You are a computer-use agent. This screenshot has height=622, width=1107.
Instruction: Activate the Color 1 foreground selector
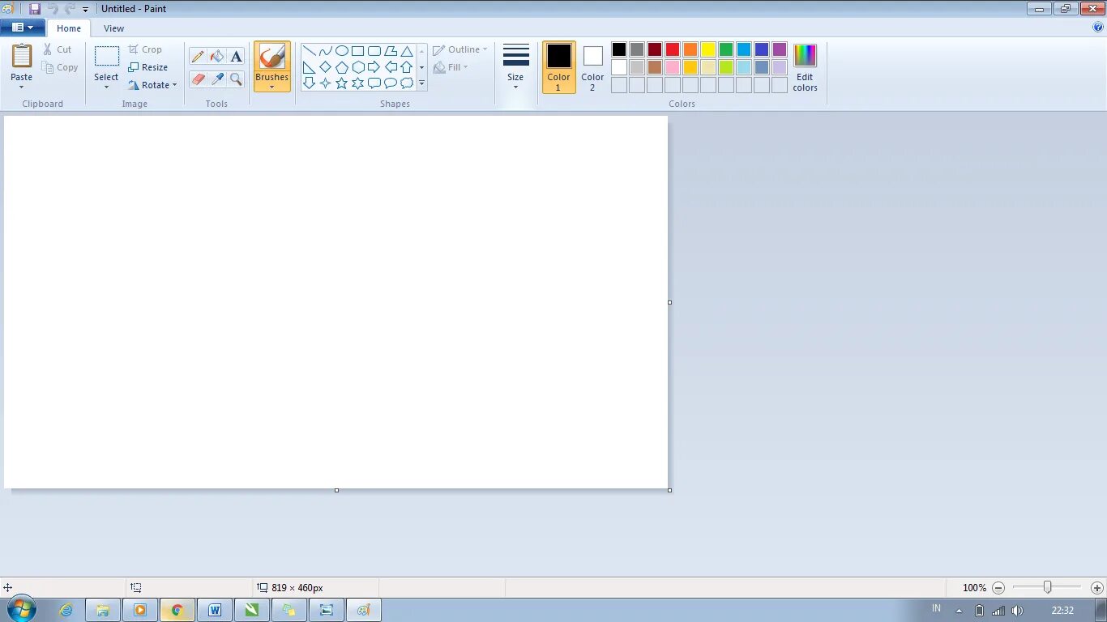click(558, 67)
